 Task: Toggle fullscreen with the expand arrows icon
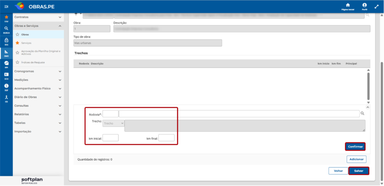pyautogui.click(x=376, y=7)
